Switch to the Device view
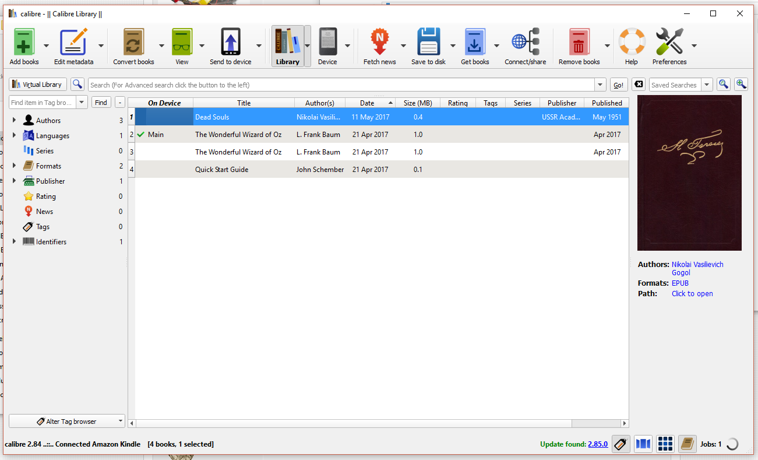The width and height of the screenshot is (758, 460). pyautogui.click(x=327, y=45)
